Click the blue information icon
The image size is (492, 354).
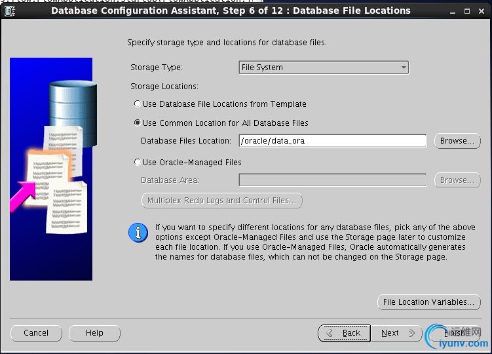pos(138,232)
